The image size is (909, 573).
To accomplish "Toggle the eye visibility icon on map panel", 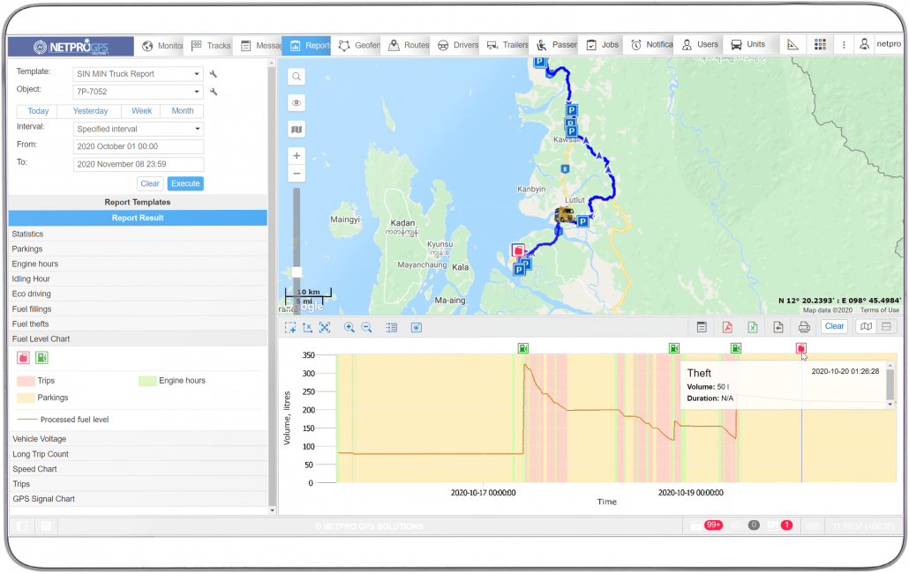I will click(x=296, y=102).
